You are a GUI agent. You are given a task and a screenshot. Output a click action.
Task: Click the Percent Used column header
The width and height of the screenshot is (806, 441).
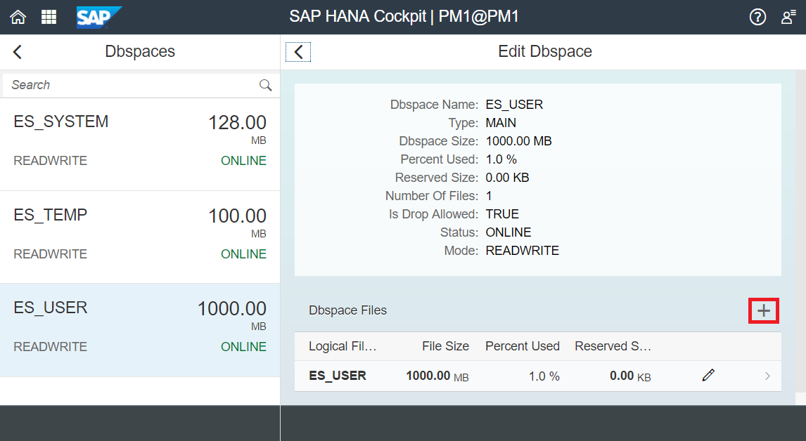[x=523, y=346]
